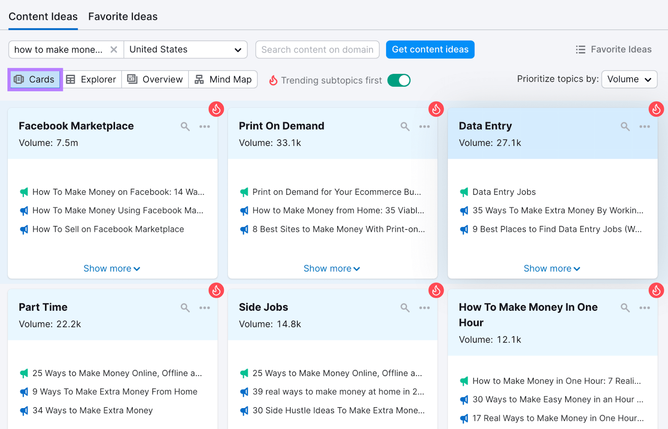Select the Content Ideas tab

tap(43, 16)
